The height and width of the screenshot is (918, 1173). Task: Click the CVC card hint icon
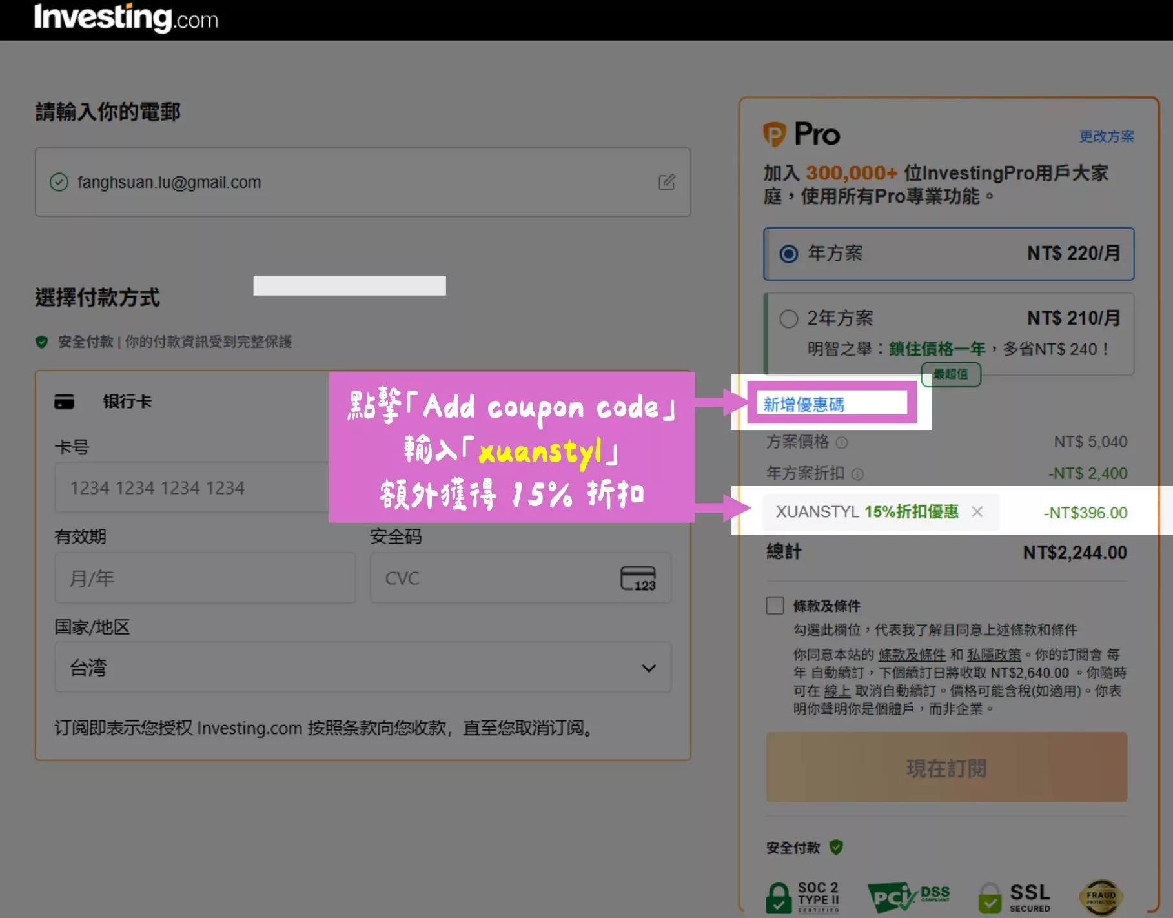[x=638, y=578]
